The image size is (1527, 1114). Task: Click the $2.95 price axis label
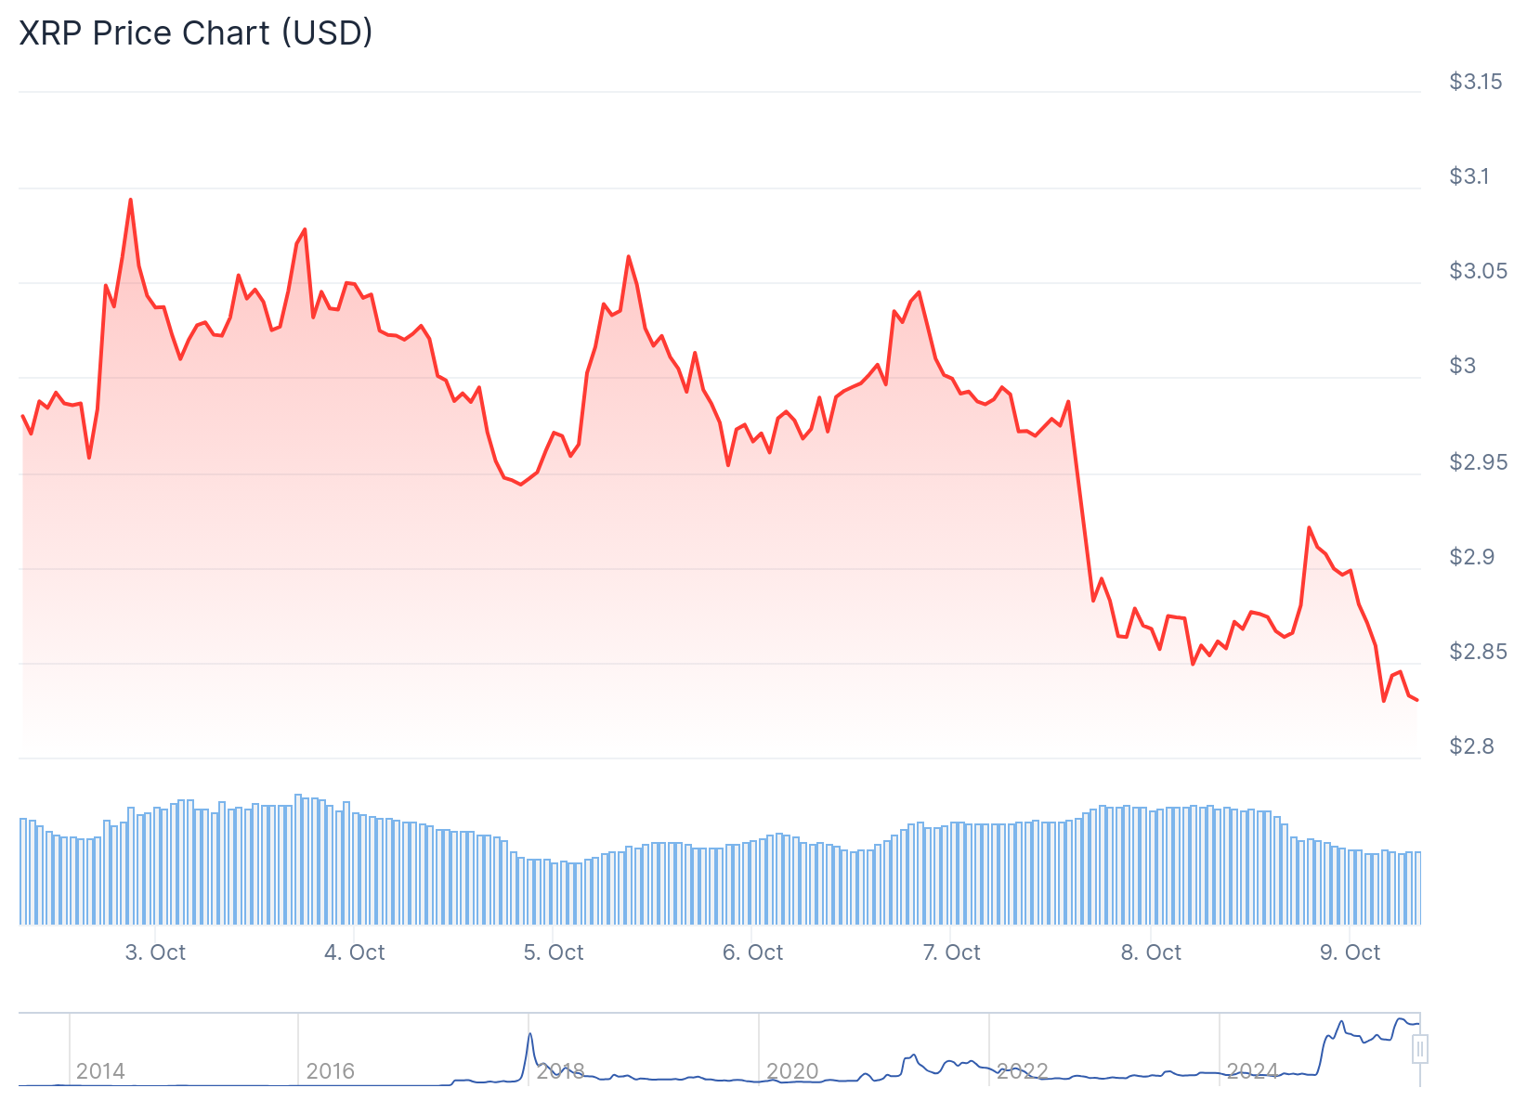click(x=1478, y=462)
